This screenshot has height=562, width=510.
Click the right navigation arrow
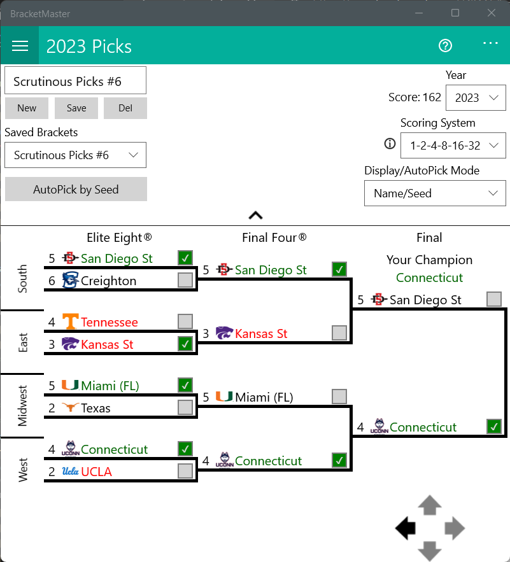tap(454, 528)
